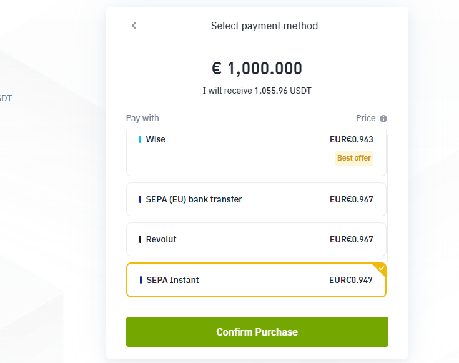
Task: Click the Revolut EUR€0.947 price
Action: (x=351, y=239)
